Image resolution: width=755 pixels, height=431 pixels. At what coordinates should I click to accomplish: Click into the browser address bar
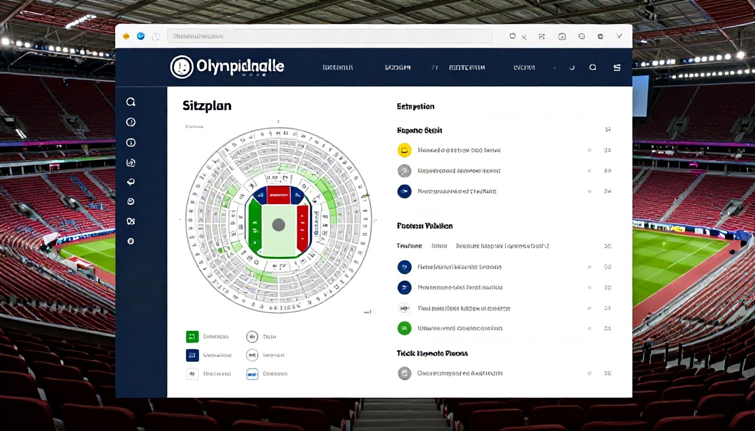(x=329, y=36)
